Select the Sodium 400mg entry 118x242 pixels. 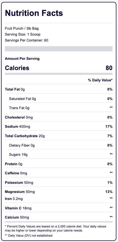[x=17, y=127]
